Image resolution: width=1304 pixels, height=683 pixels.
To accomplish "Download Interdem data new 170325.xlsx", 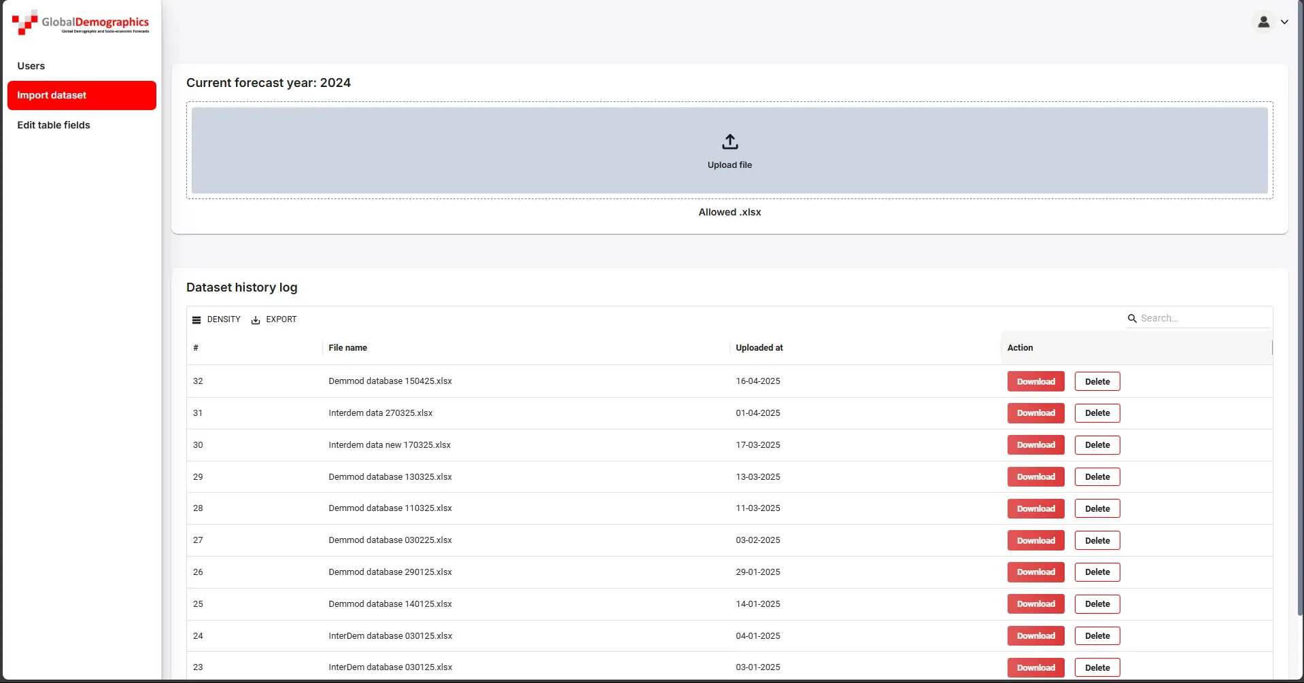I will click(x=1035, y=445).
